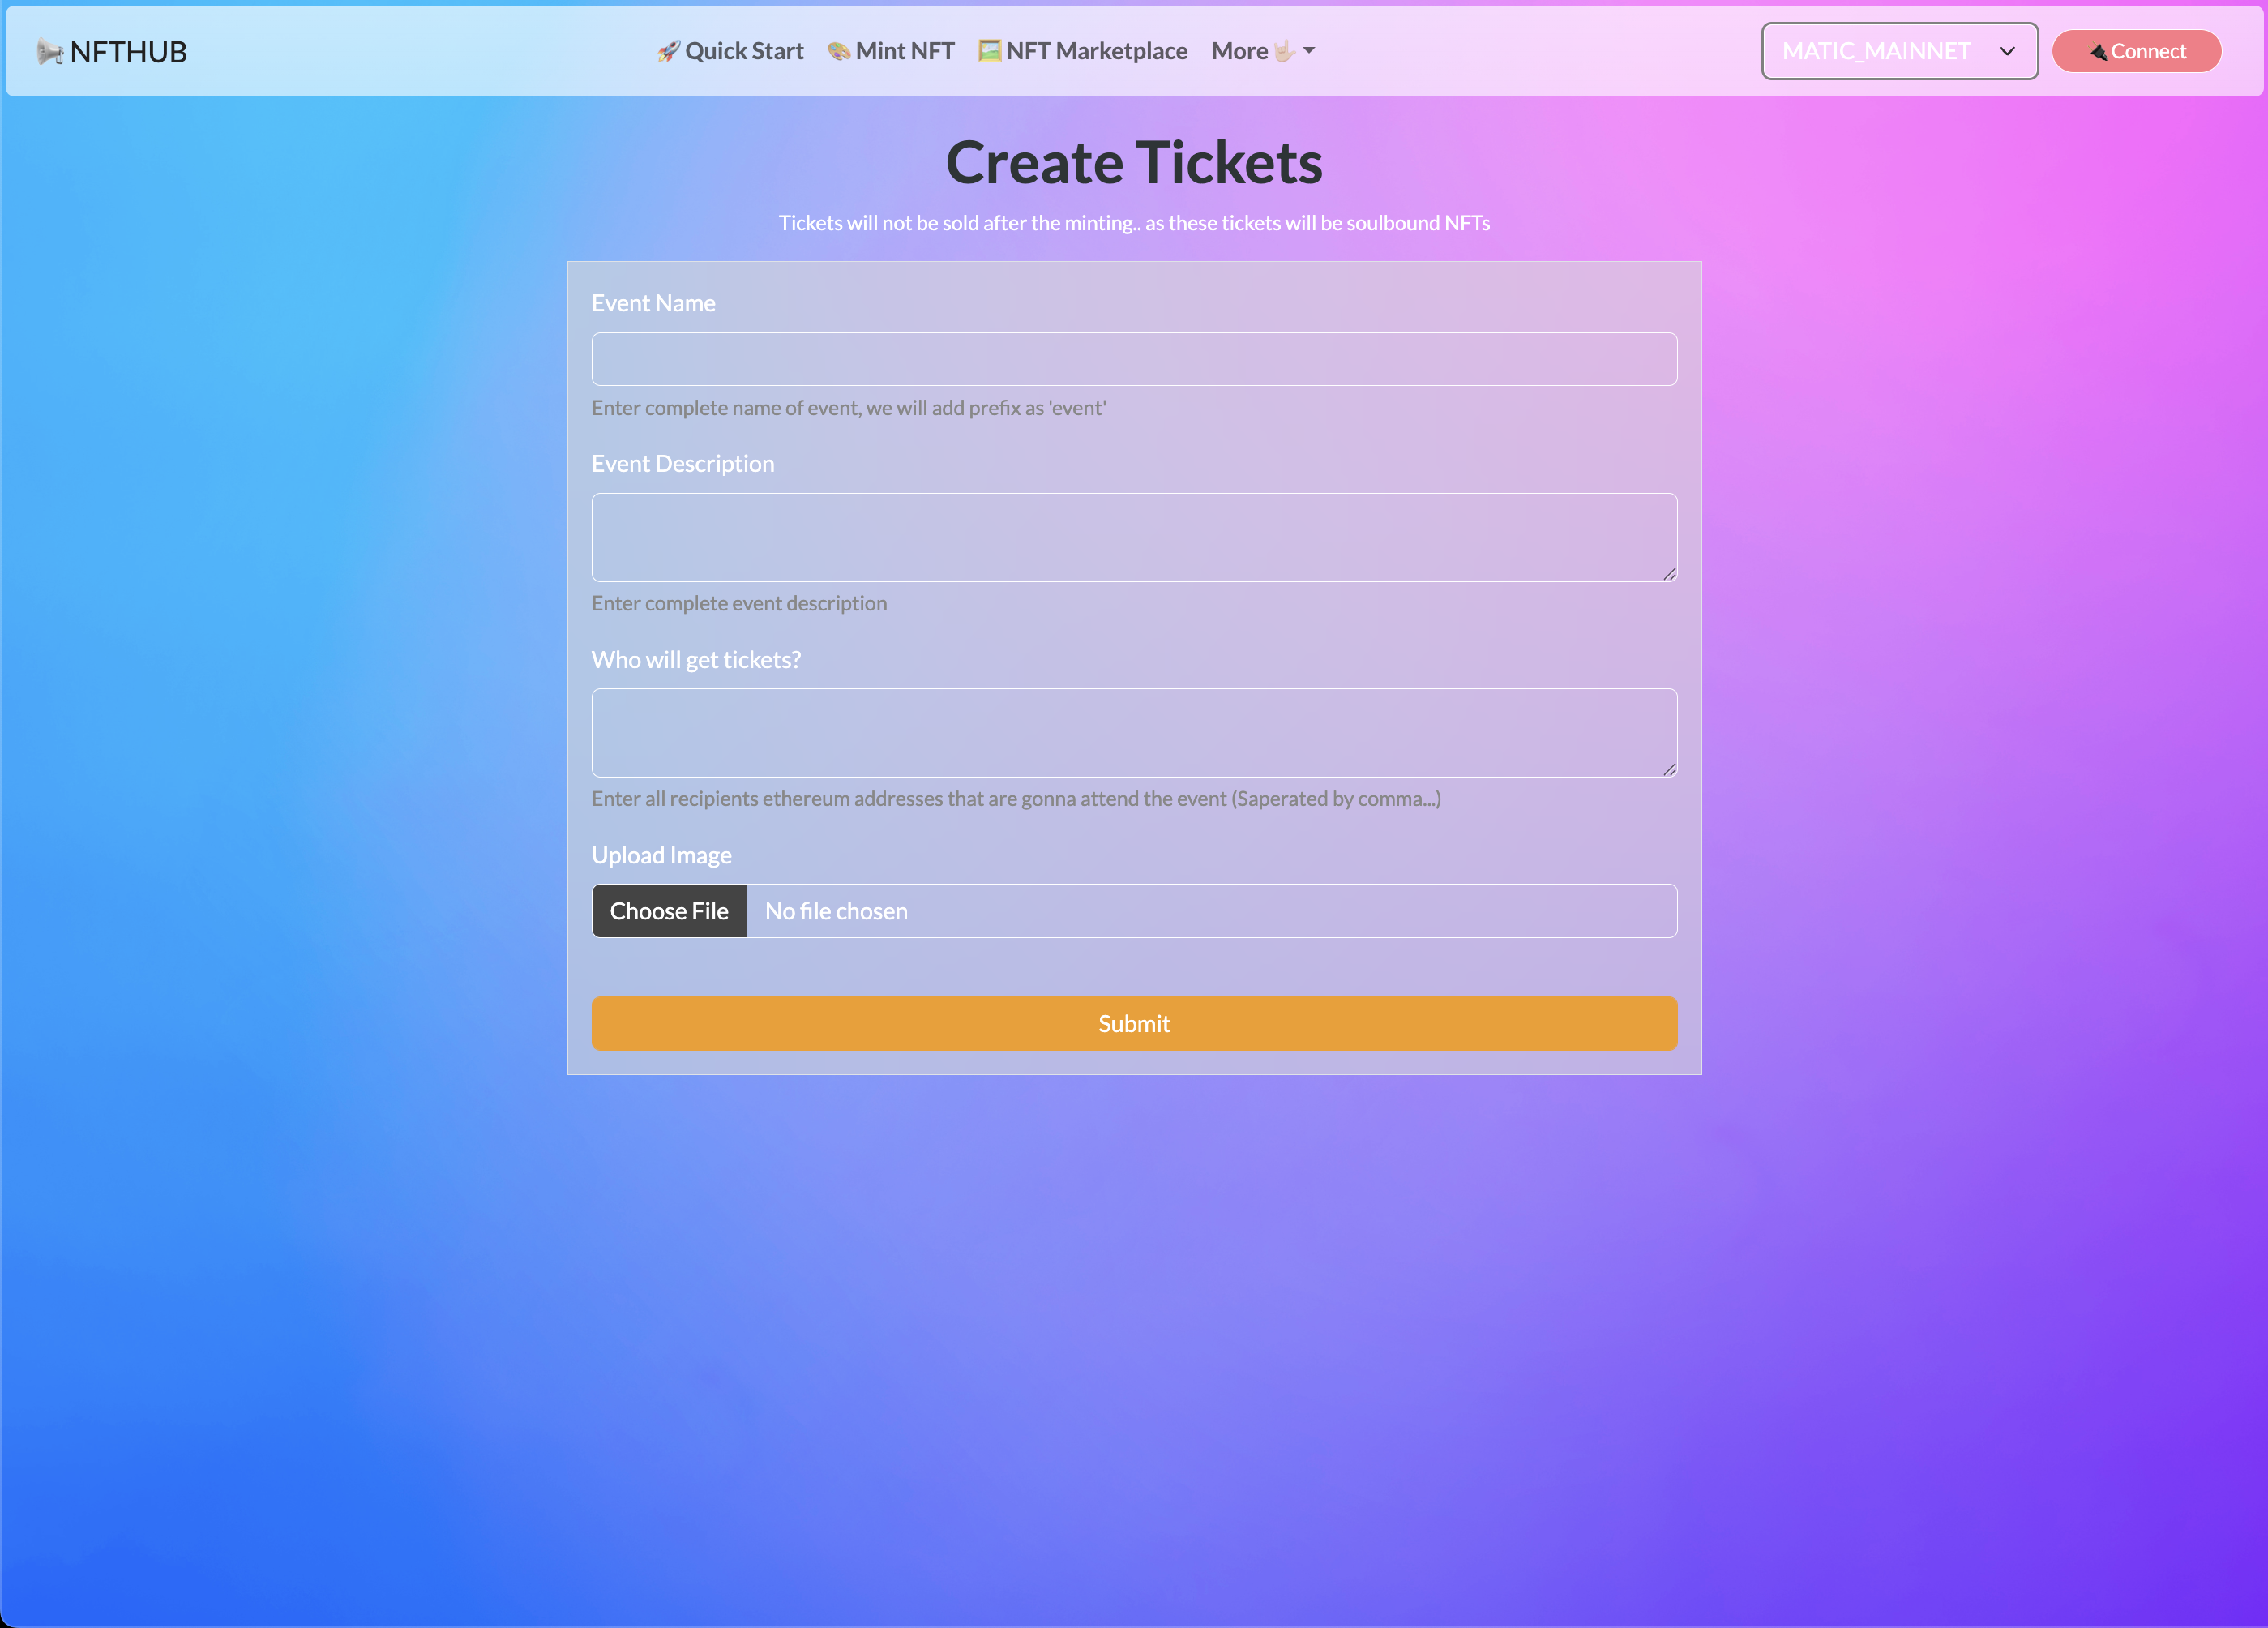Click the rocket icon beside Quick Start
2268x1628 pixels.
click(x=668, y=51)
